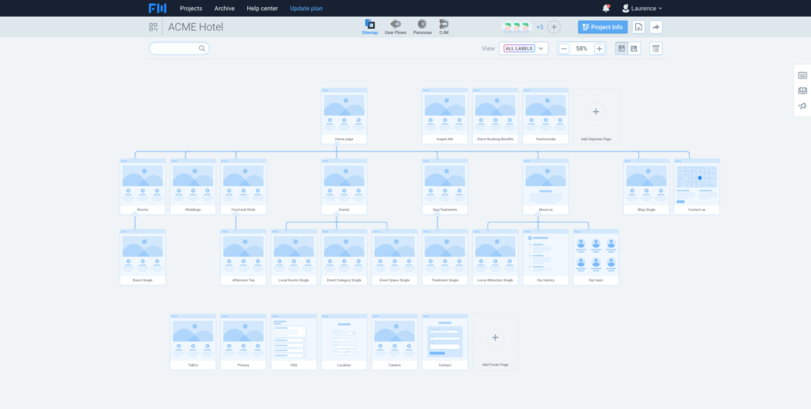Screen dimensions: 811x409
Task: Zoom out with the minus button
Action: coord(564,48)
